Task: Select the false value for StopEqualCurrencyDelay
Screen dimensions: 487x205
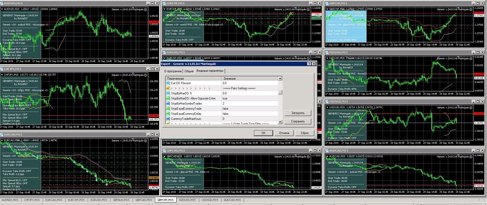Action: pyautogui.click(x=250, y=114)
